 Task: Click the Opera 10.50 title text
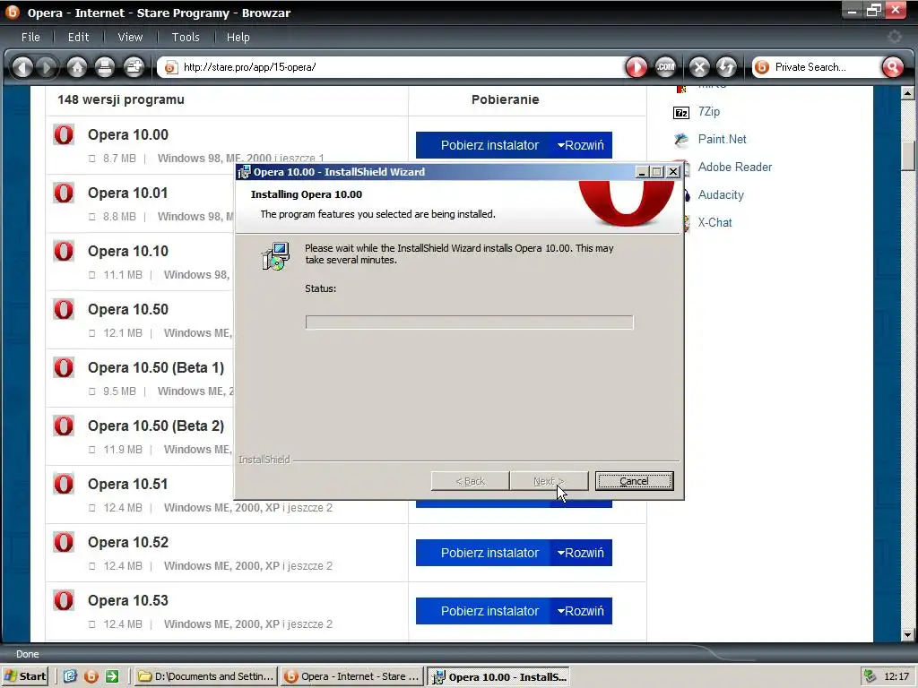click(127, 309)
